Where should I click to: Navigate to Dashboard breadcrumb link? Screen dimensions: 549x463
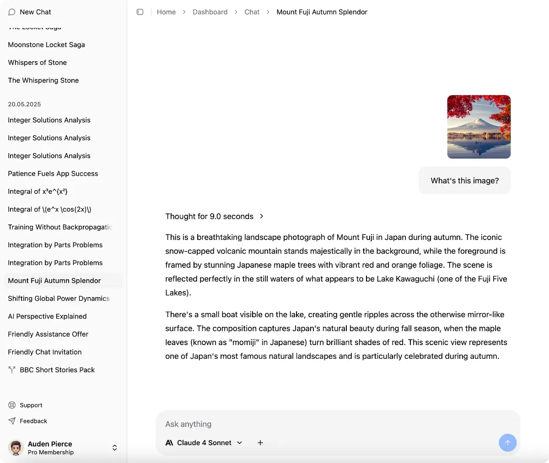[x=210, y=12]
